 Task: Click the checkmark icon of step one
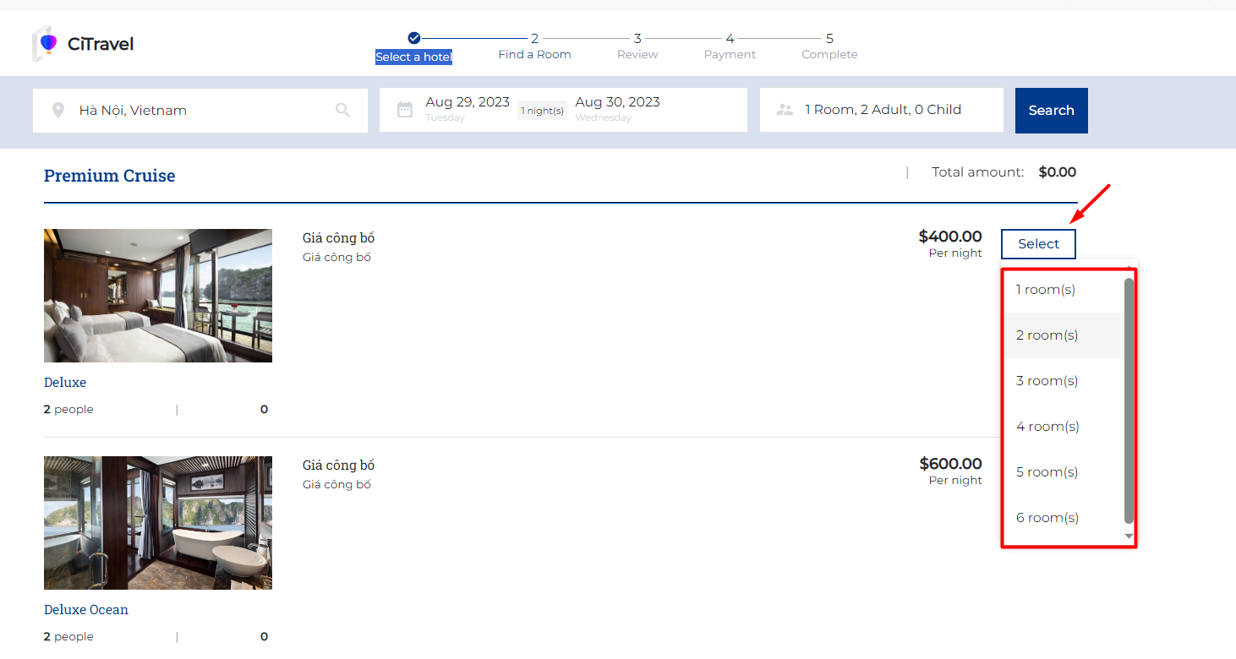click(413, 38)
